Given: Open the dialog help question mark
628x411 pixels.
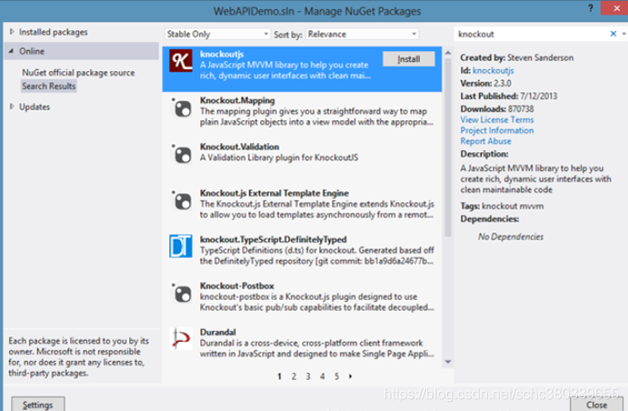Looking at the screenshot, I should pos(591,8).
